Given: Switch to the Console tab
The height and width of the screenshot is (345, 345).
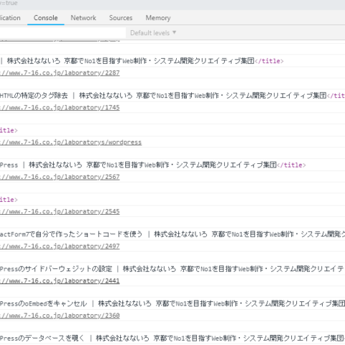Looking at the screenshot, I should coord(45,18).
